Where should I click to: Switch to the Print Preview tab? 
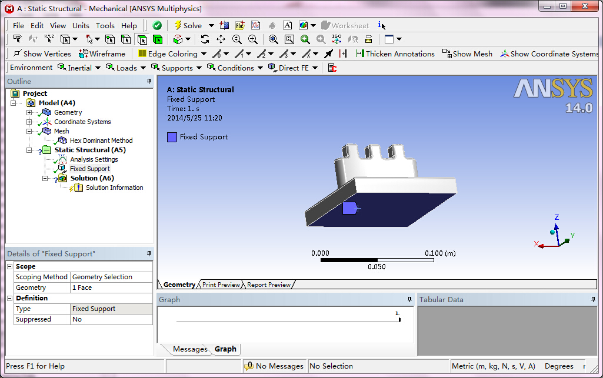pos(221,284)
